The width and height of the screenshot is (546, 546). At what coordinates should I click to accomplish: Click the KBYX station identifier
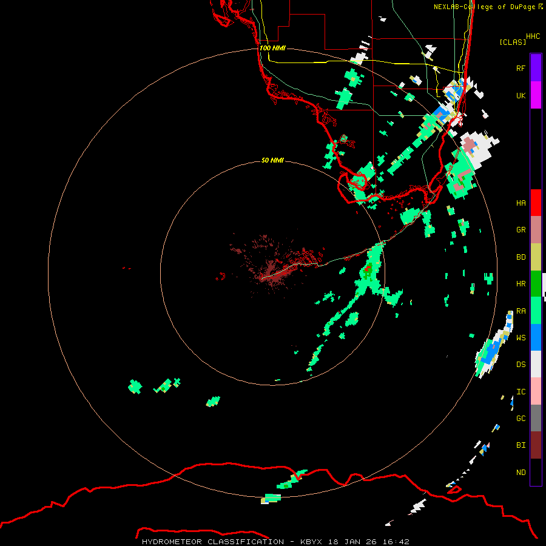(x=311, y=542)
